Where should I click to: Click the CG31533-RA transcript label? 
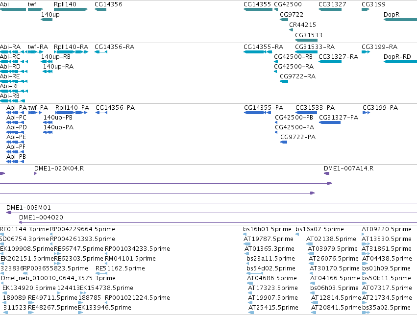click(315, 47)
